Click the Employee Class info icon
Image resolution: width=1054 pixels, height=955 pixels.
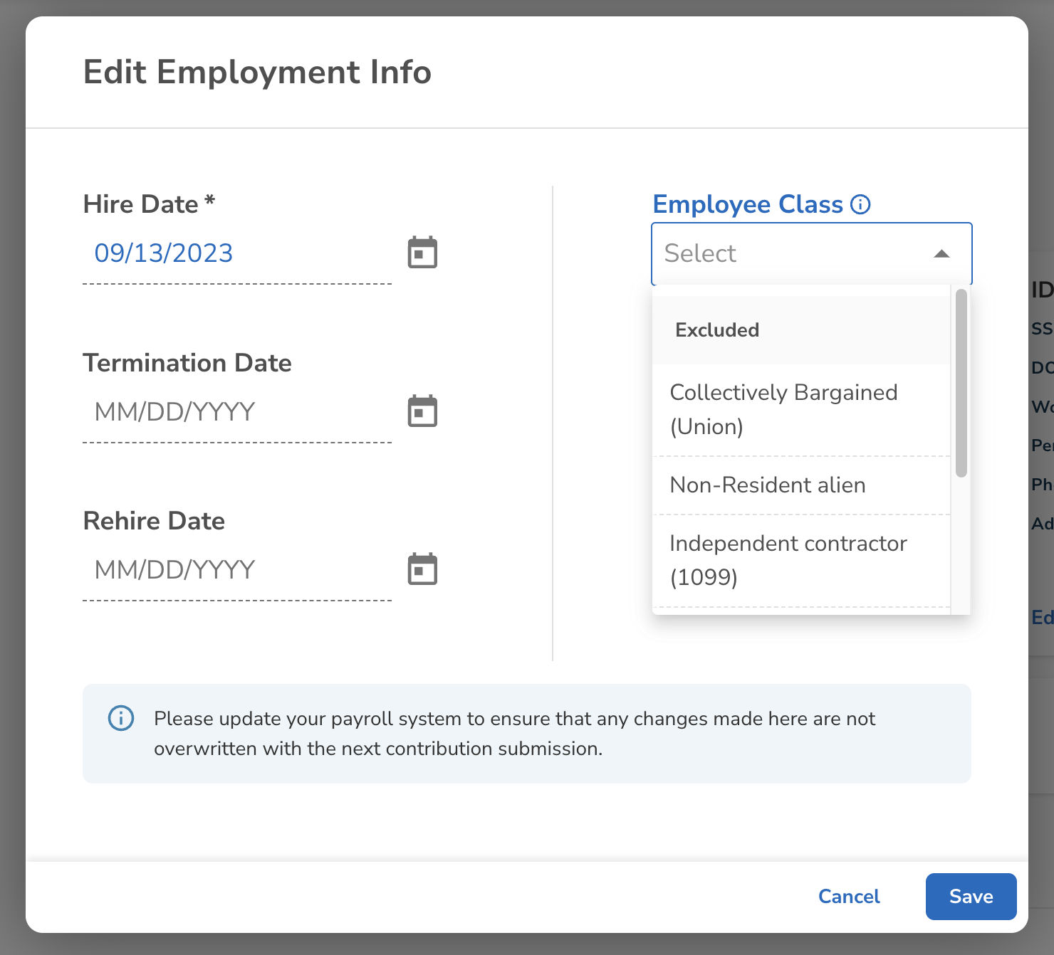pyautogui.click(x=860, y=205)
